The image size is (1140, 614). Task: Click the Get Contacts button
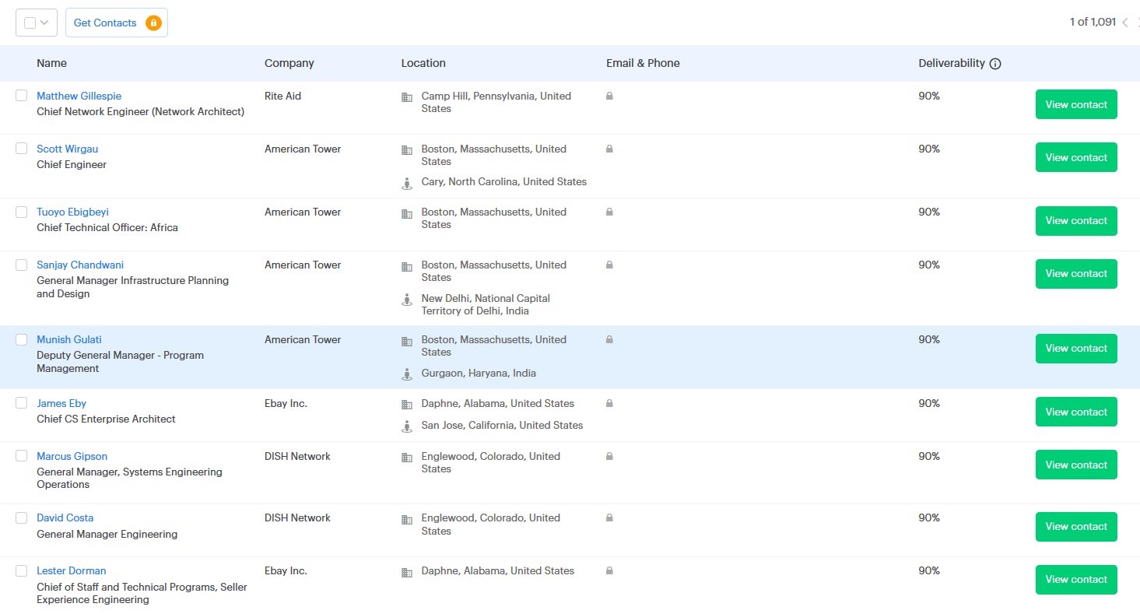click(x=117, y=23)
